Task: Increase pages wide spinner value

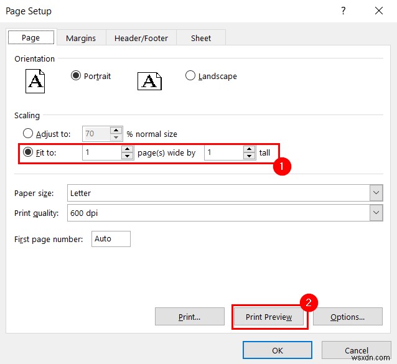Action: [127, 149]
